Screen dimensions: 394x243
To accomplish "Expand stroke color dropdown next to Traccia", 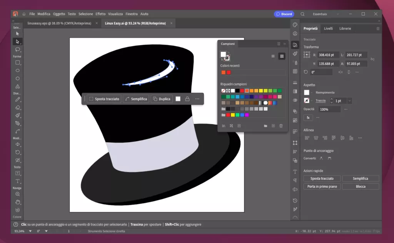I will 312,101.
